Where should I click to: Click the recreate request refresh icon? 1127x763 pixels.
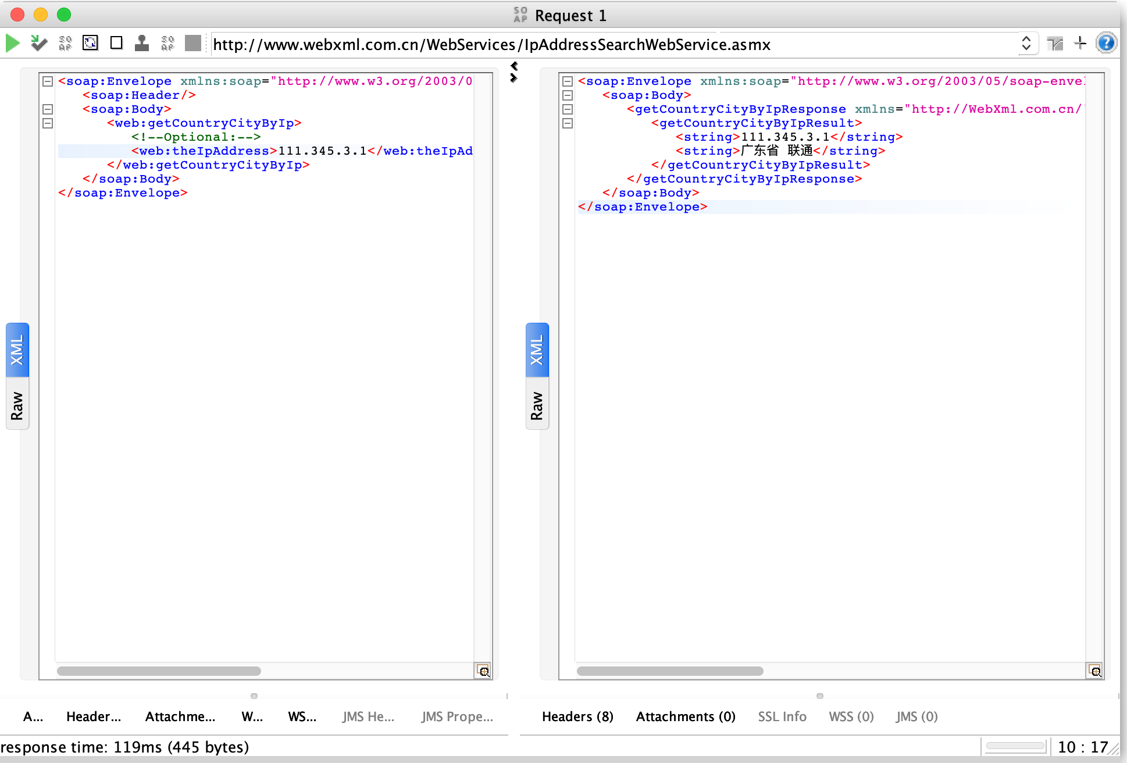tap(90, 43)
